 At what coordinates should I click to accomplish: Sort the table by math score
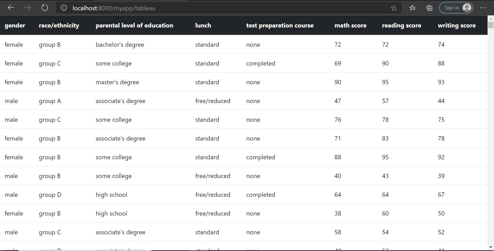pos(350,25)
